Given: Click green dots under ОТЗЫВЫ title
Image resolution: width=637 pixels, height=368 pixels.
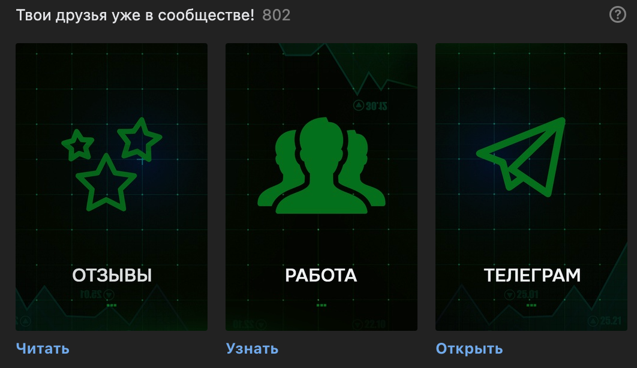Looking at the screenshot, I should point(112,305).
